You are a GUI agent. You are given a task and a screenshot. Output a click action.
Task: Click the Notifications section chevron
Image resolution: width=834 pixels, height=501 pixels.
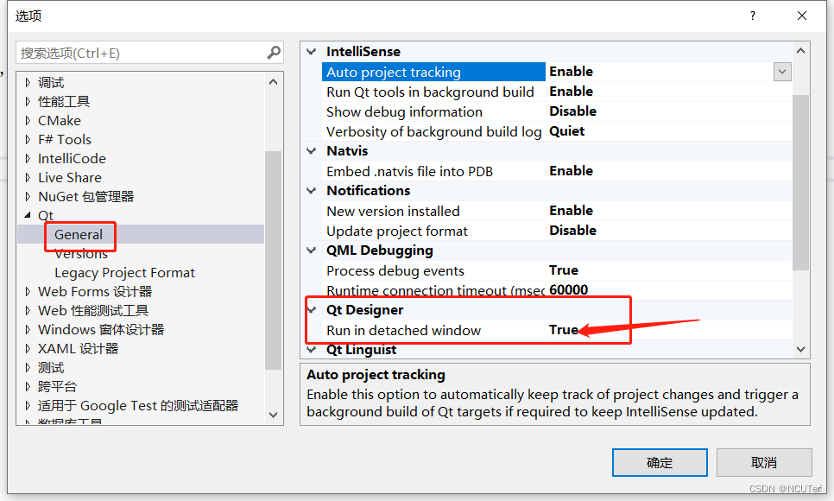click(311, 190)
